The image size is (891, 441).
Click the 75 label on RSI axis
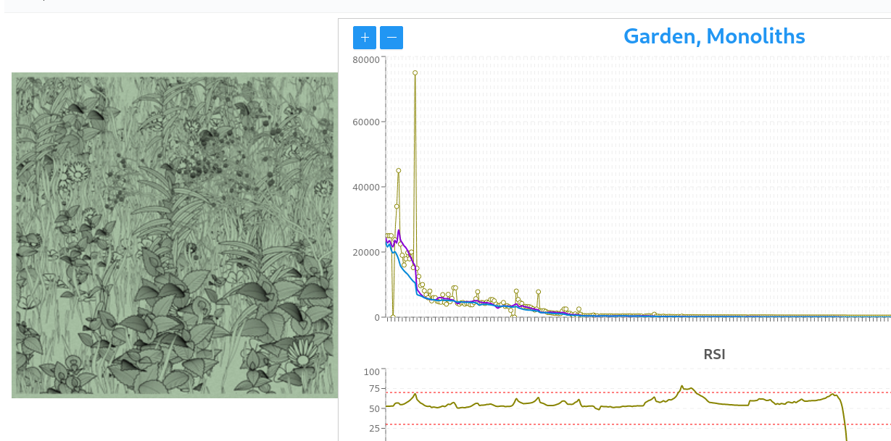[373, 389]
